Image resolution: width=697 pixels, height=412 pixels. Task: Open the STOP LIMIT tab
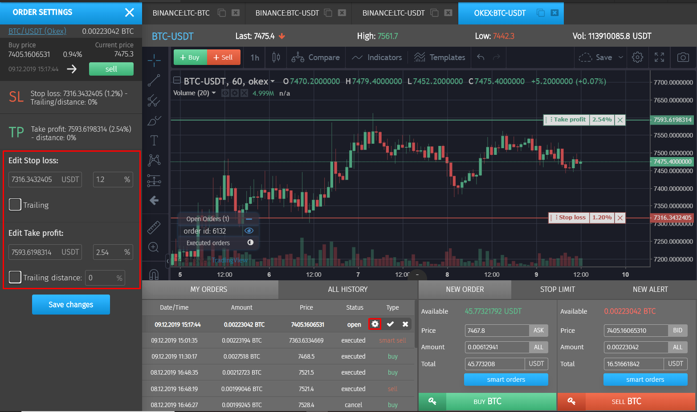click(557, 289)
